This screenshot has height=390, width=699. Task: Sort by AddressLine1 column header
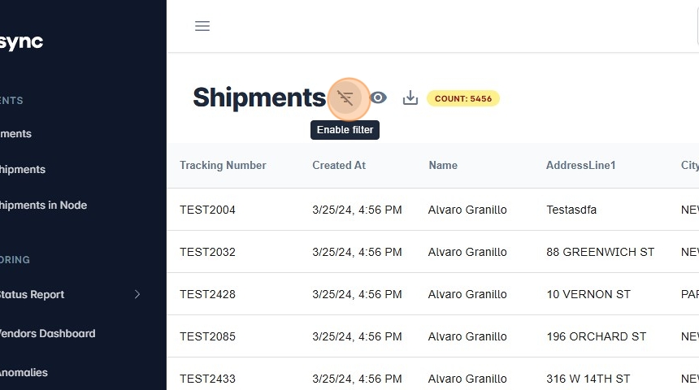tap(581, 165)
